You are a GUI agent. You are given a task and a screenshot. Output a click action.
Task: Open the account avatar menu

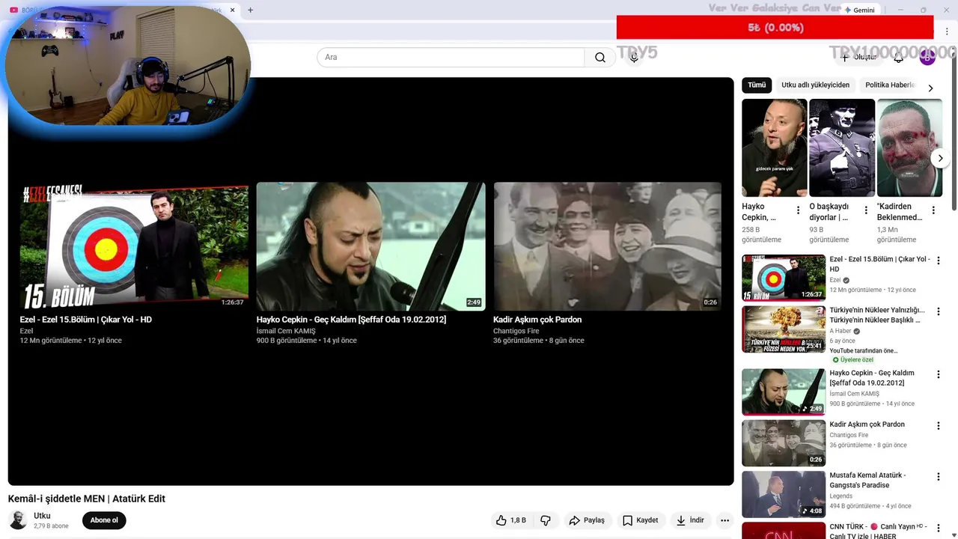(927, 58)
